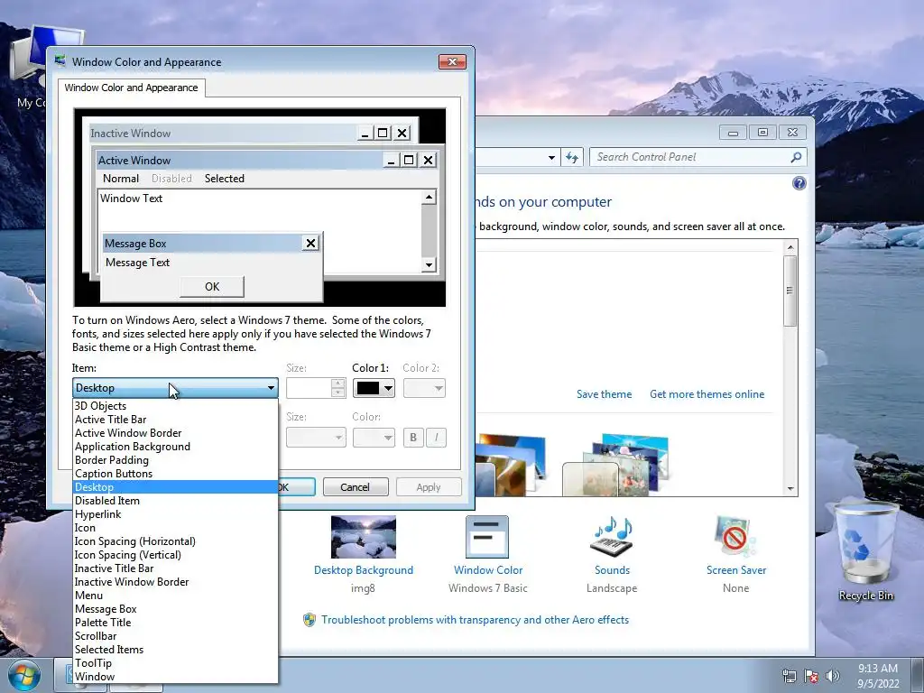Open the Screen Saver settings icon

tap(735, 537)
